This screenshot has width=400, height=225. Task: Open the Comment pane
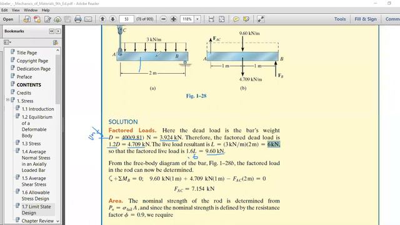[392, 19]
